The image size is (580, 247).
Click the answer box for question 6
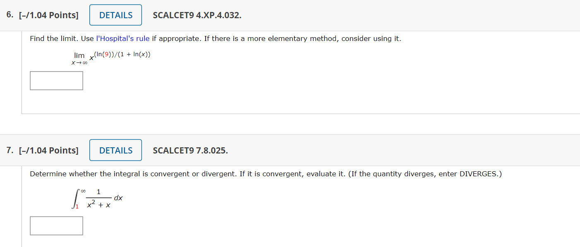pyautogui.click(x=56, y=80)
